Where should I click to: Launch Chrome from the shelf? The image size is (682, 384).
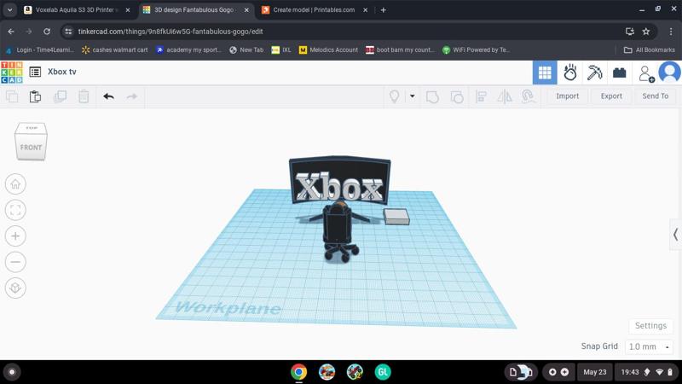click(299, 372)
